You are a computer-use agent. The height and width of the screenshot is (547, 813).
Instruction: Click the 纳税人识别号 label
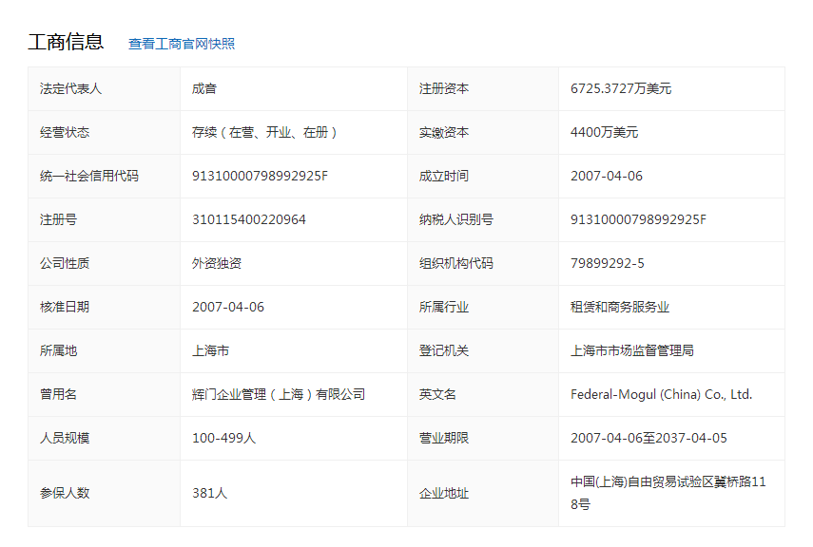coord(456,219)
